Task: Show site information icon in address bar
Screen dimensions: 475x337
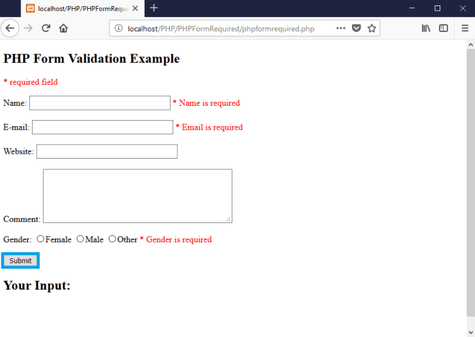Action: (118, 28)
